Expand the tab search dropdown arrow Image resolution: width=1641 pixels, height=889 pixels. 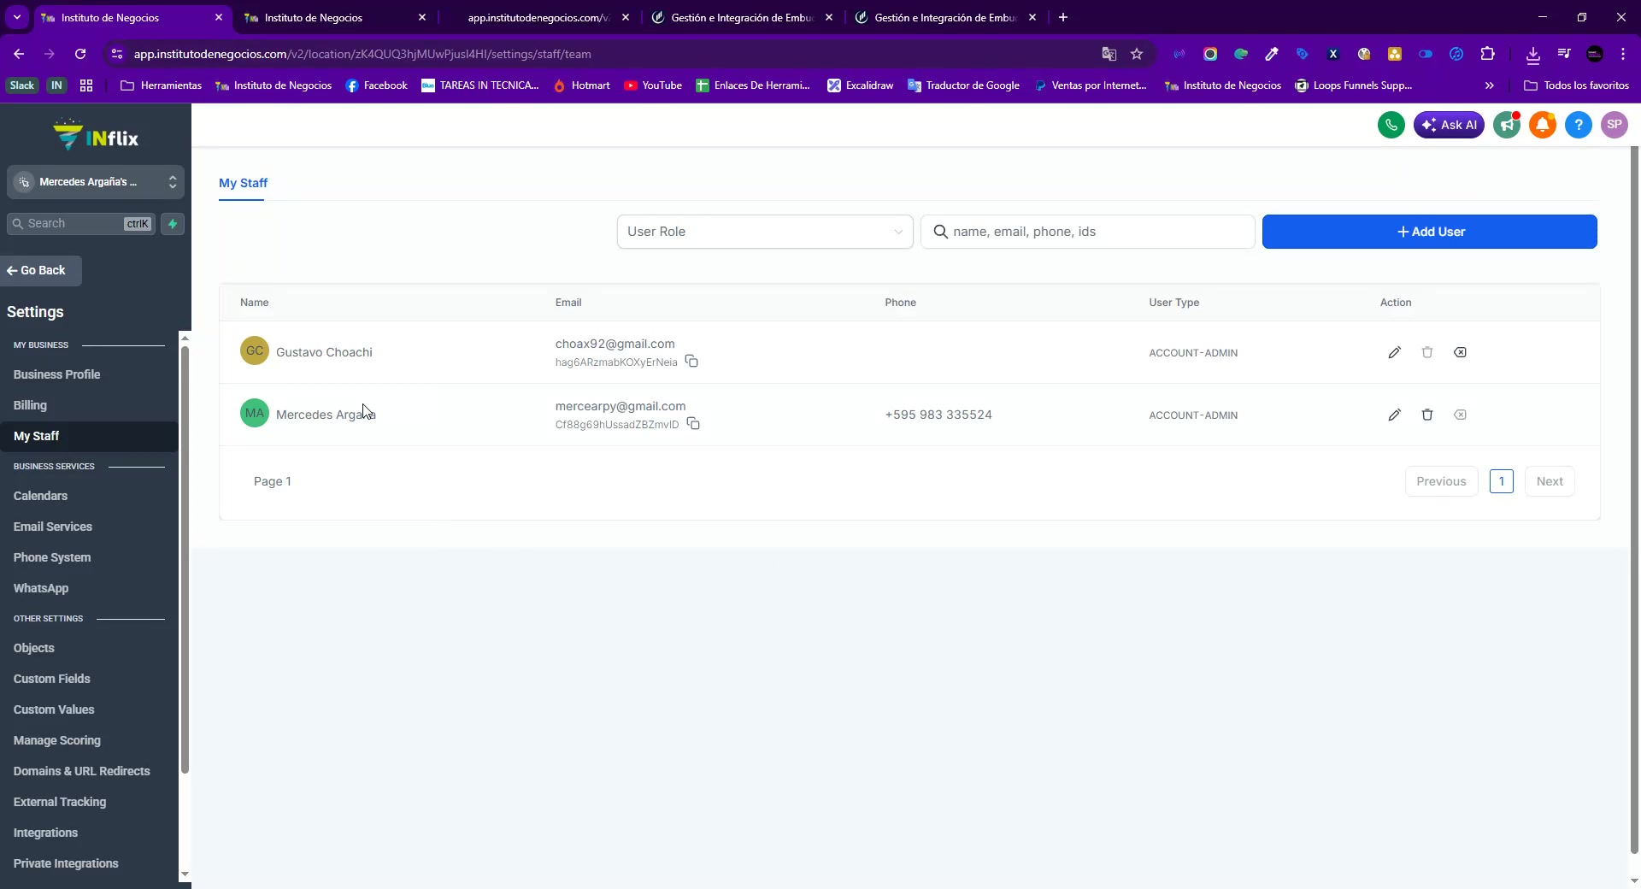(17, 17)
